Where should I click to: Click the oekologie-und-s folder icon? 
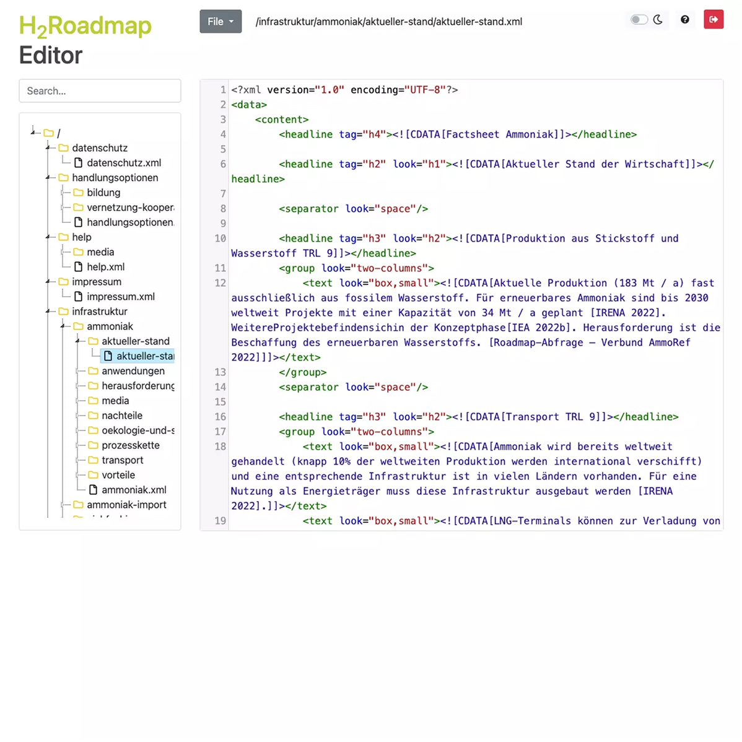pyautogui.click(x=94, y=430)
